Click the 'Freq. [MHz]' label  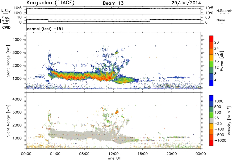point(5,19)
